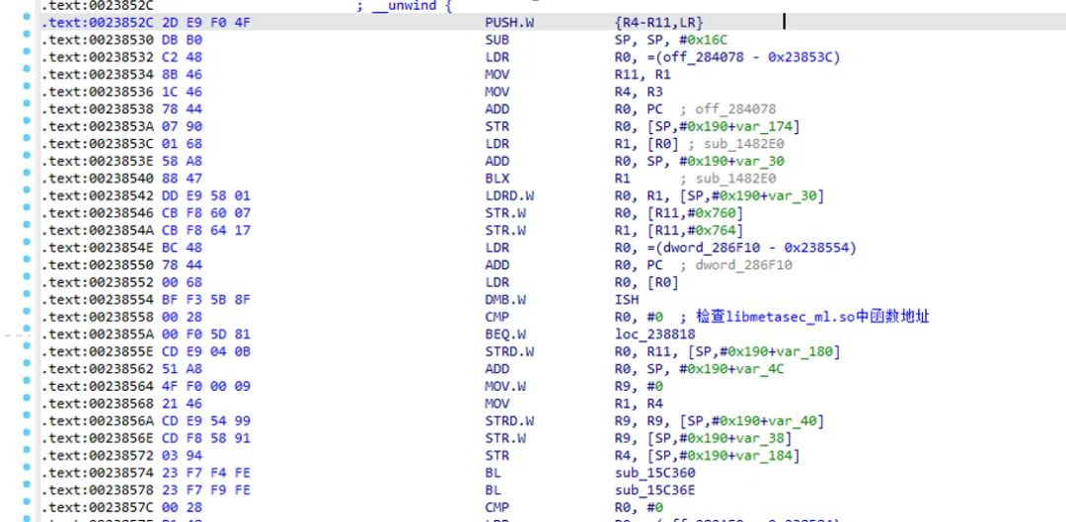Click opcode bytes 23 F7 F4 FE
The height and width of the screenshot is (522, 1066).
[x=206, y=473]
